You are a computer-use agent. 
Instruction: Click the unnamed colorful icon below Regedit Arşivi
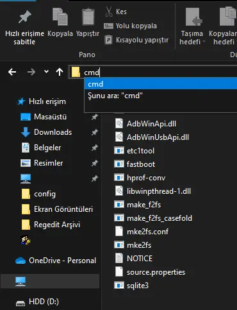26,240
